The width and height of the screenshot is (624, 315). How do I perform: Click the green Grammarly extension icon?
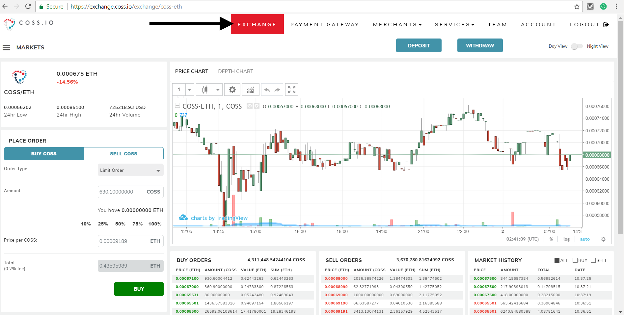point(604,6)
